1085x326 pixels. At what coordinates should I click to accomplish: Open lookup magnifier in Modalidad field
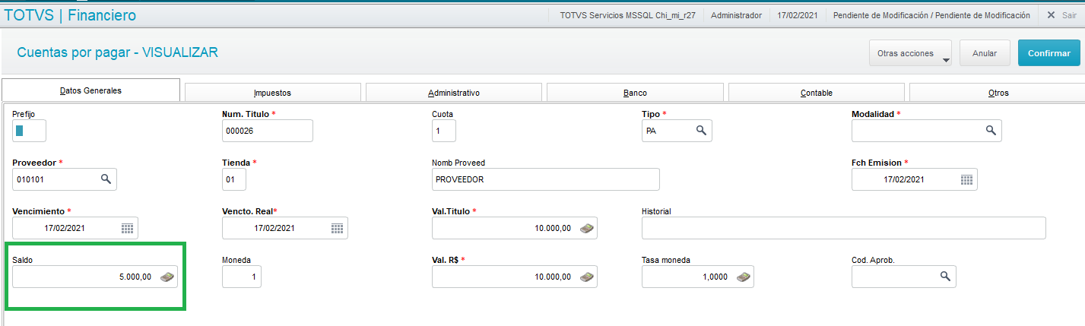coord(991,131)
